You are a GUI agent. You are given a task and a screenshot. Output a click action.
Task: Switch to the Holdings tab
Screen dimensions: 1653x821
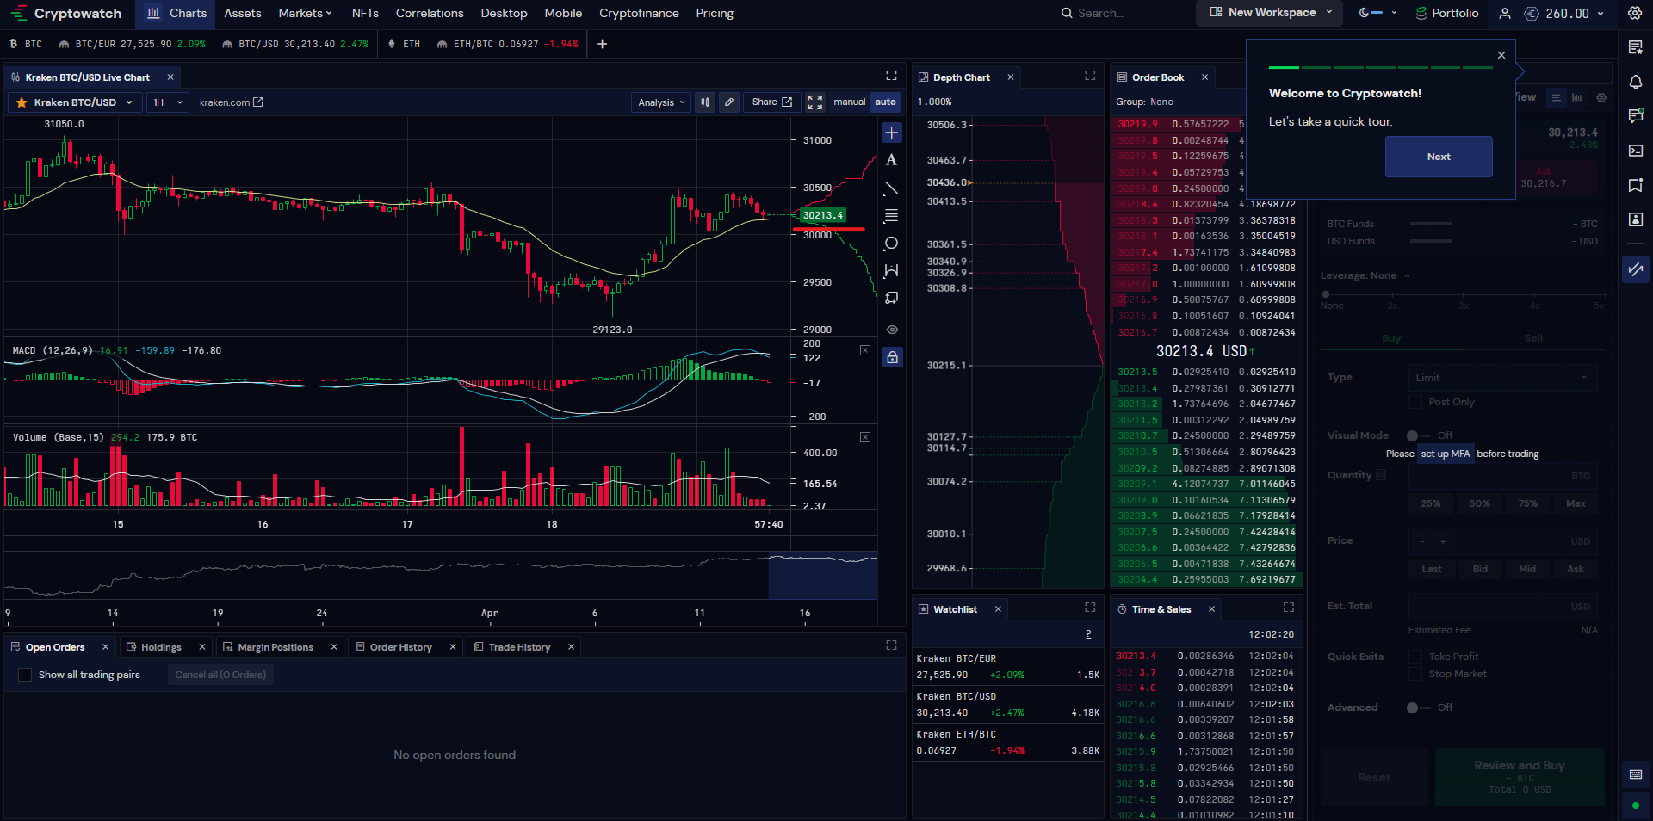click(160, 647)
